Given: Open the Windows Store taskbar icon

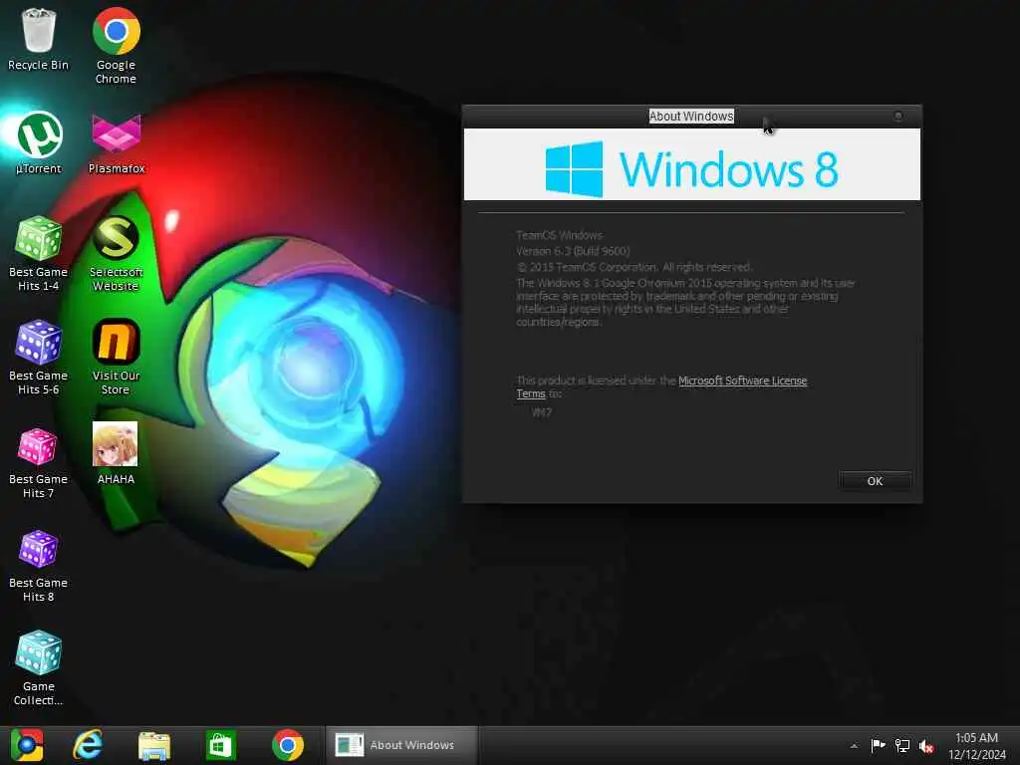Looking at the screenshot, I should (x=220, y=745).
